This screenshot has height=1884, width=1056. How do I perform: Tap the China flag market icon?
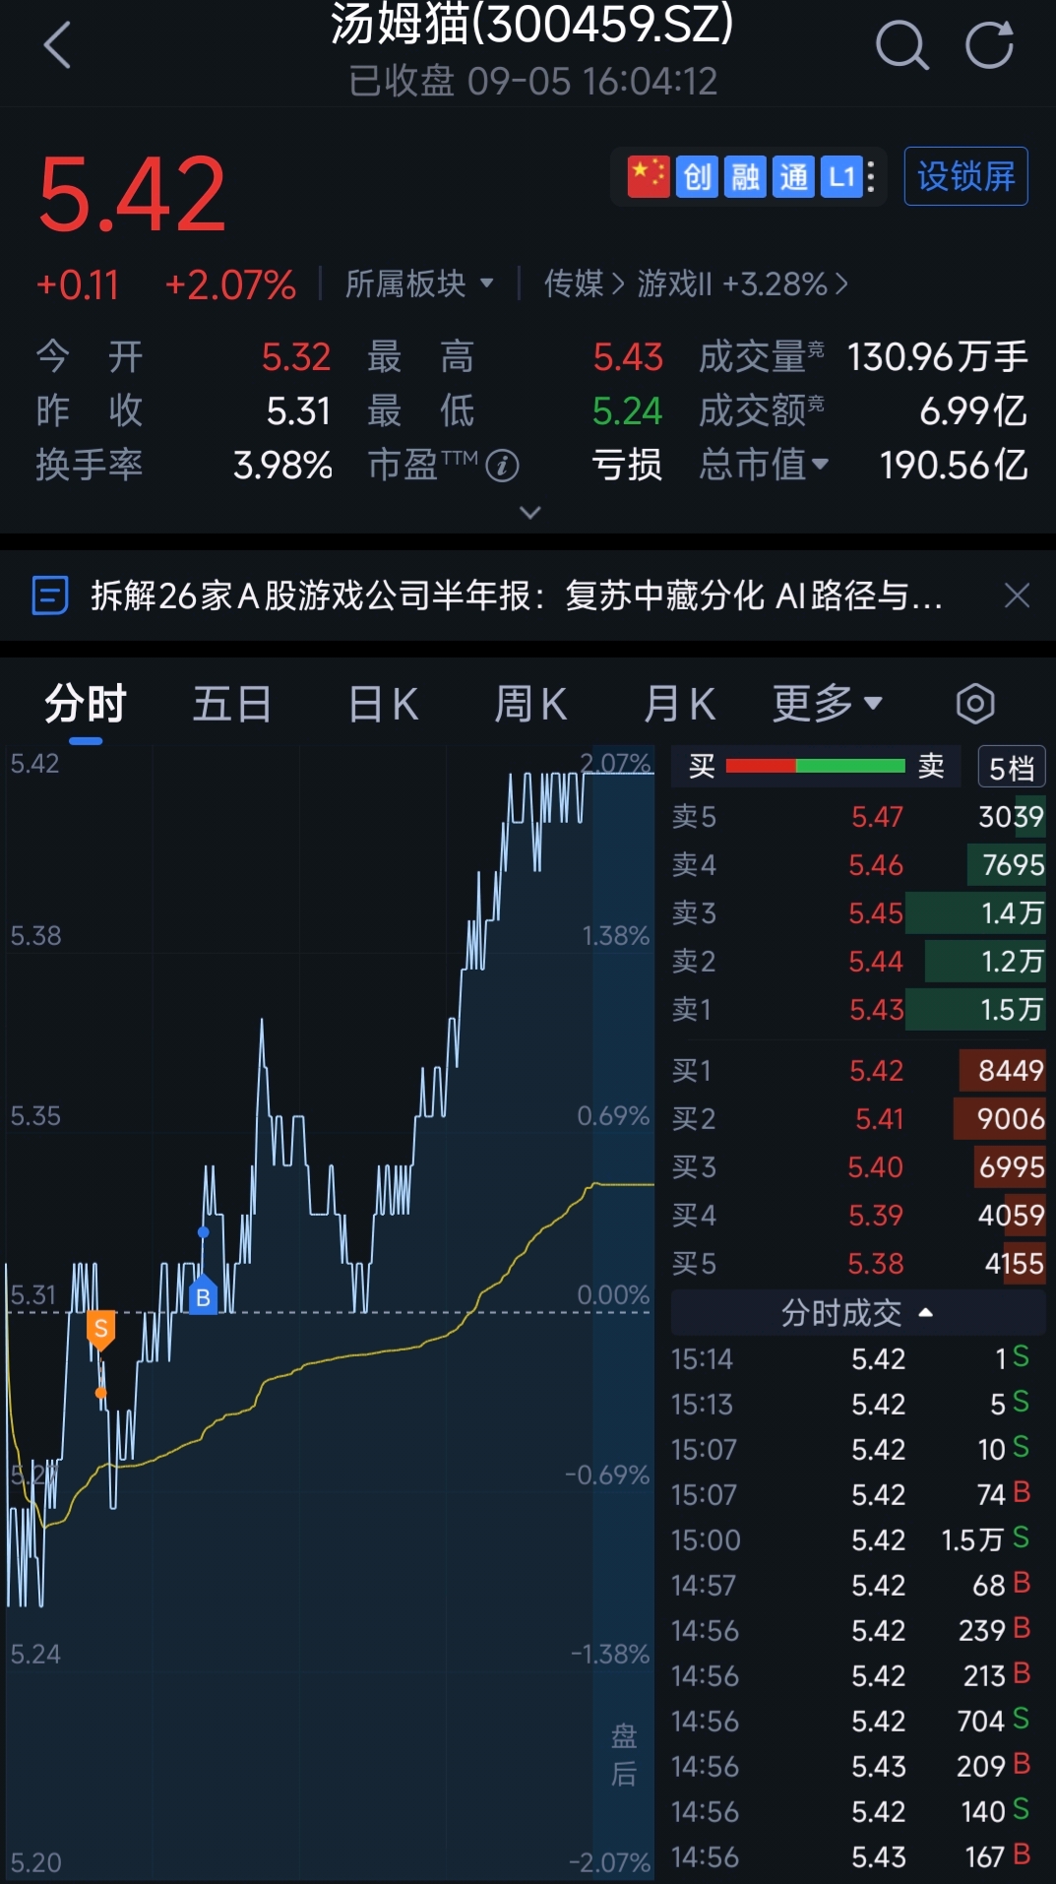pos(649,177)
